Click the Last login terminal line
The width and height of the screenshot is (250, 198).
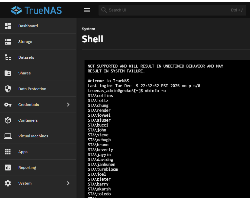pyautogui.click(x=144, y=86)
